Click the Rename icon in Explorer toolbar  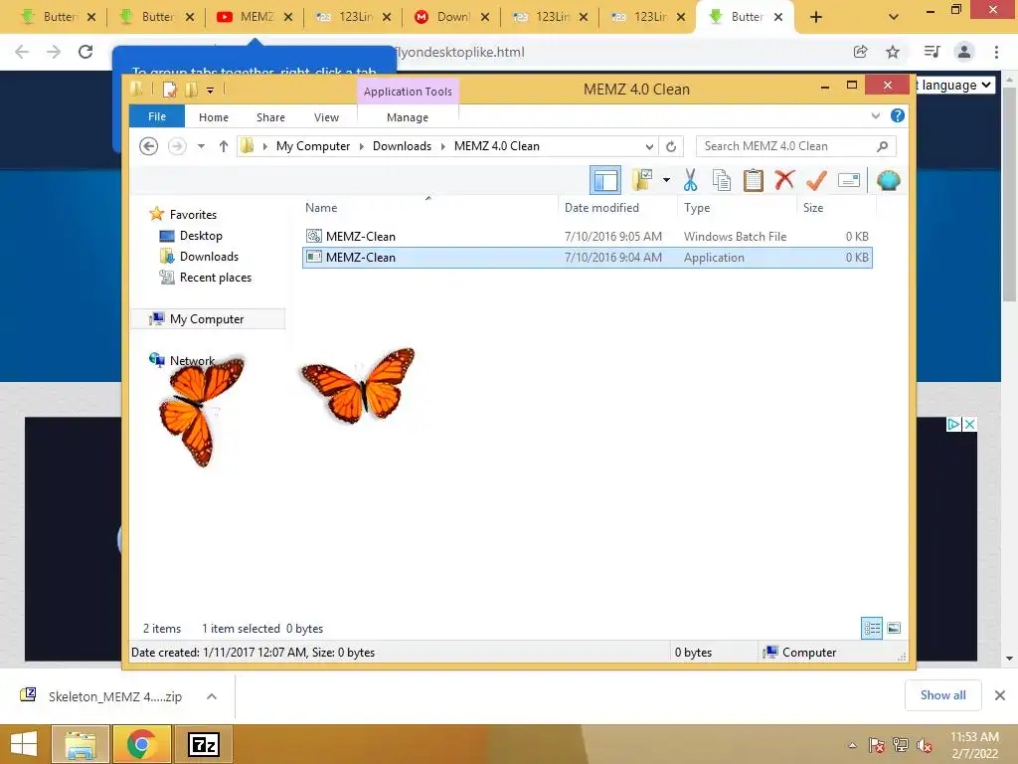coord(849,180)
